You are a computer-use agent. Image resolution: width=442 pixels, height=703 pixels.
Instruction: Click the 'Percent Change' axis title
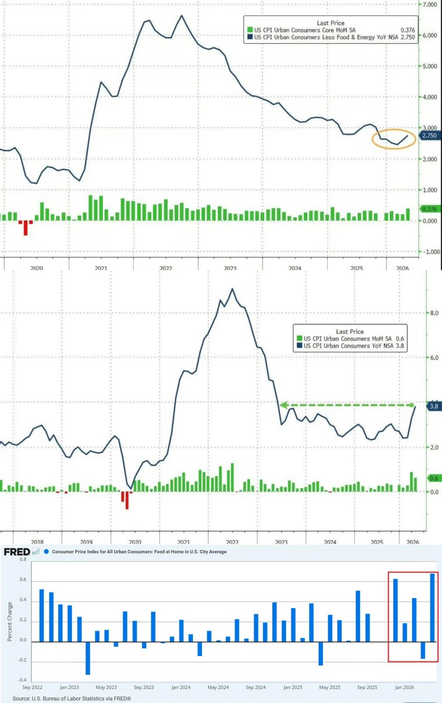10,622
